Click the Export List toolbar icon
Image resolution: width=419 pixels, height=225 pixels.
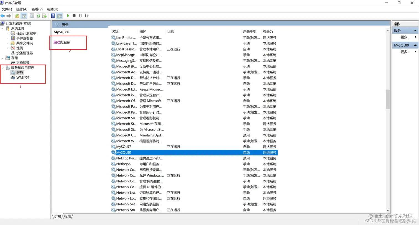tap(44, 16)
